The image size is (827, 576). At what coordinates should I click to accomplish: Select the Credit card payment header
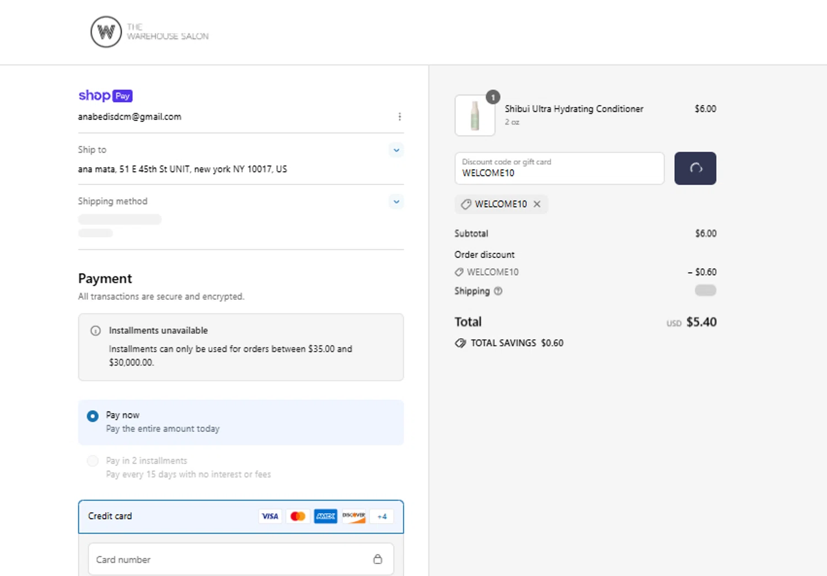tap(241, 517)
